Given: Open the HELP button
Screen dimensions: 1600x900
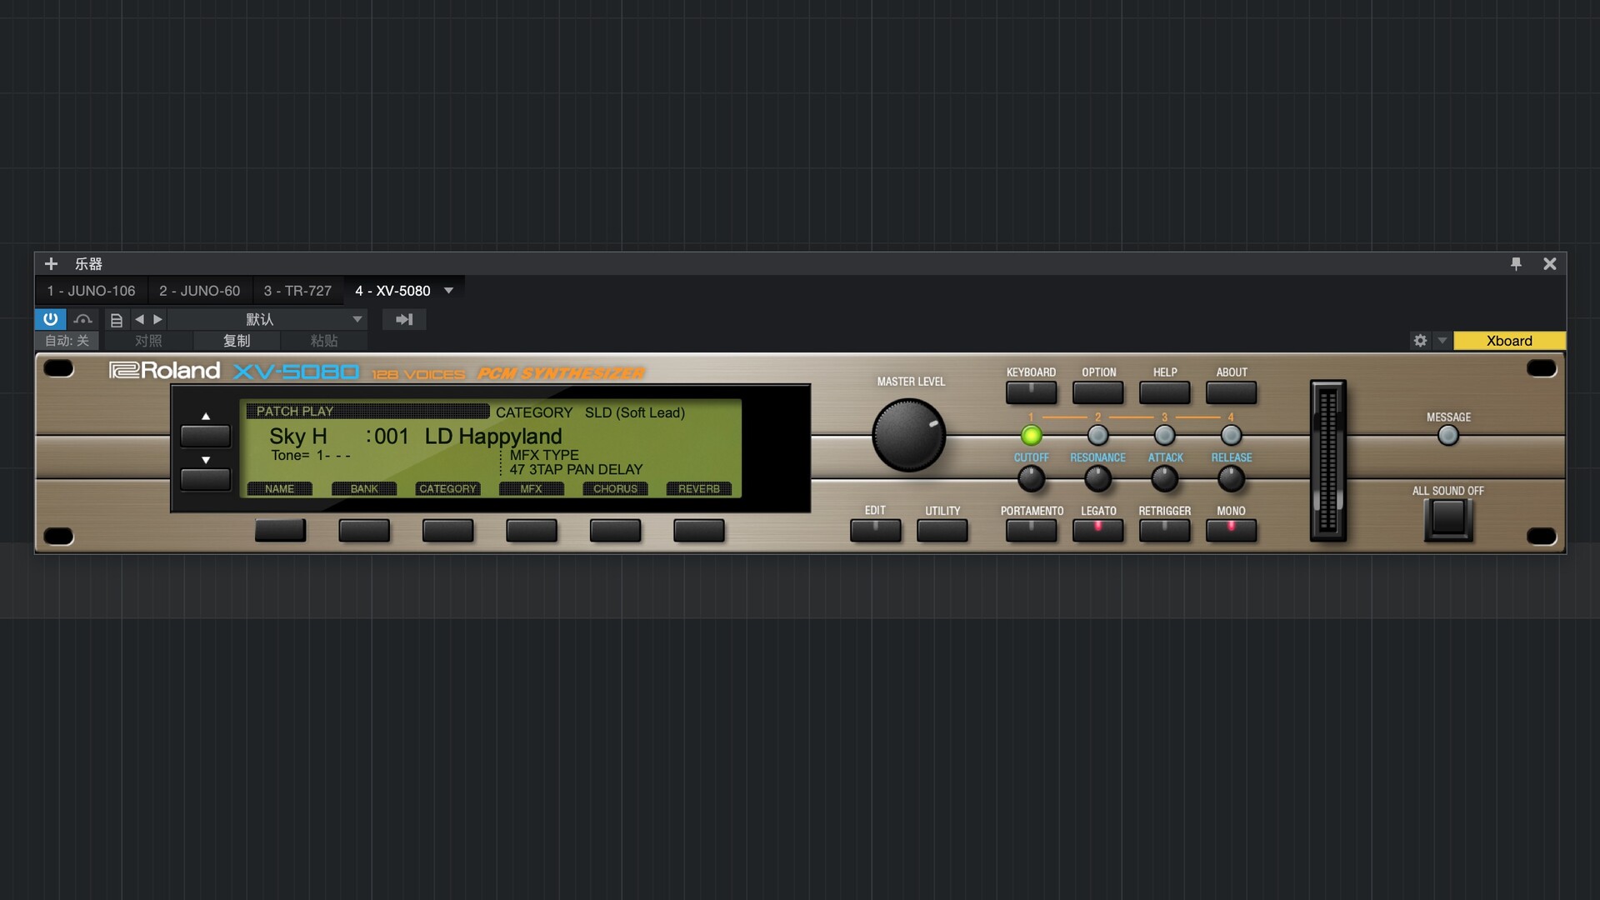Looking at the screenshot, I should tap(1165, 392).
